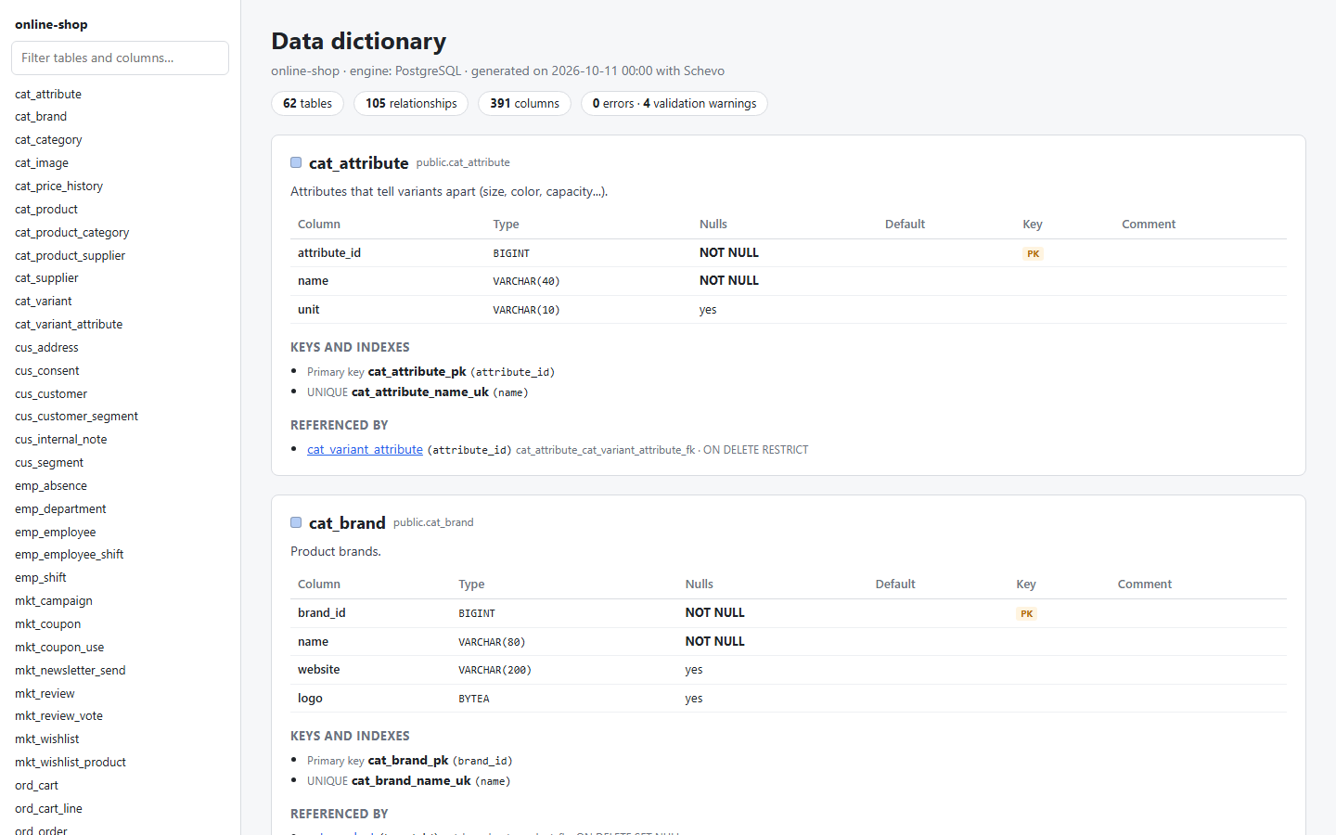Go to cat_image table in sidebar
The image size is (1336, 835).
(x=42, y=163)
